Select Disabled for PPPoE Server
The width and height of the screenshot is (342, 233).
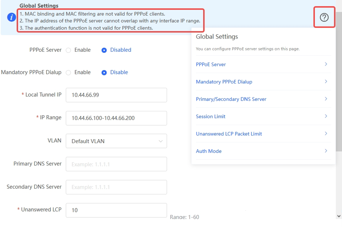tap(104, 50)
